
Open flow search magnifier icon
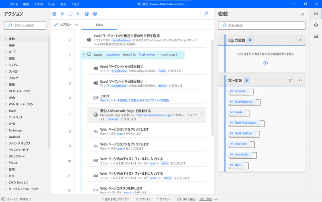(x=206, y=14)
